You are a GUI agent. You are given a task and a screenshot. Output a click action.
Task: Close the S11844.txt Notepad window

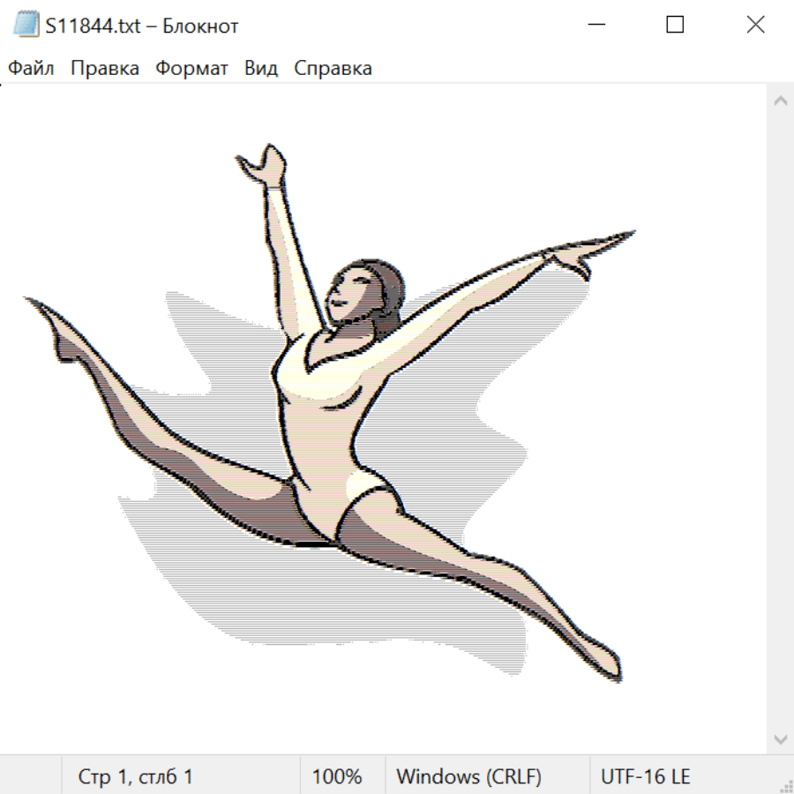(x=755, y=26)
